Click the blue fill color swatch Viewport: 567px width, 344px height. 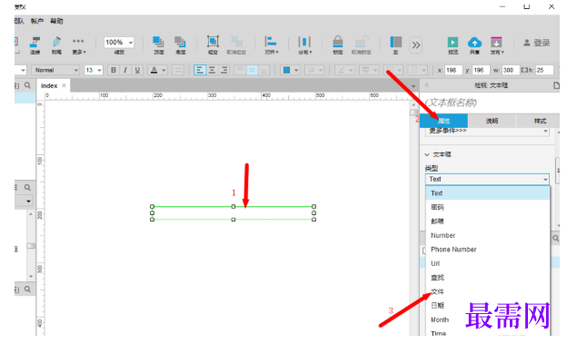coord(286,70)
